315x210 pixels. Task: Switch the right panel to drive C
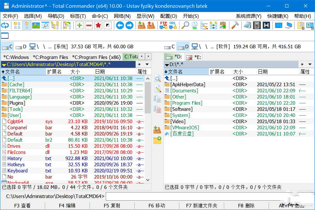pos(170,47)
